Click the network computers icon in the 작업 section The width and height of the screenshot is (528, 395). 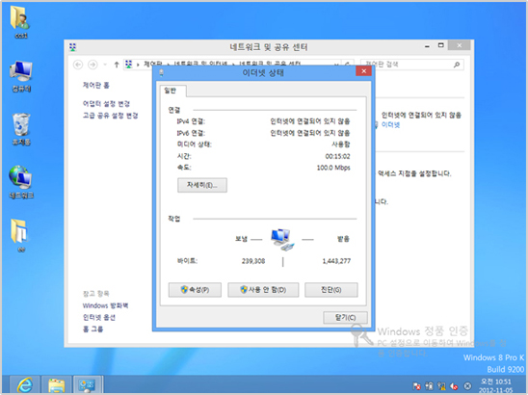click(x=282, y=240)
